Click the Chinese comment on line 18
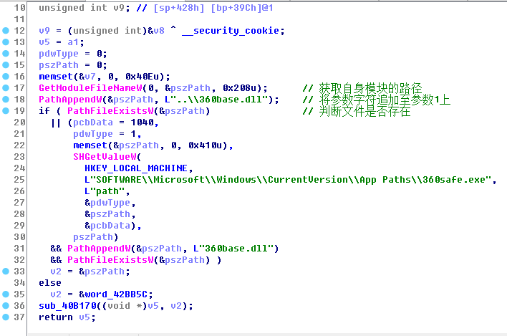 pos(377,100)
